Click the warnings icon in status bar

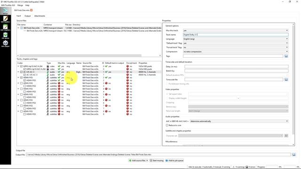point(234,167)
